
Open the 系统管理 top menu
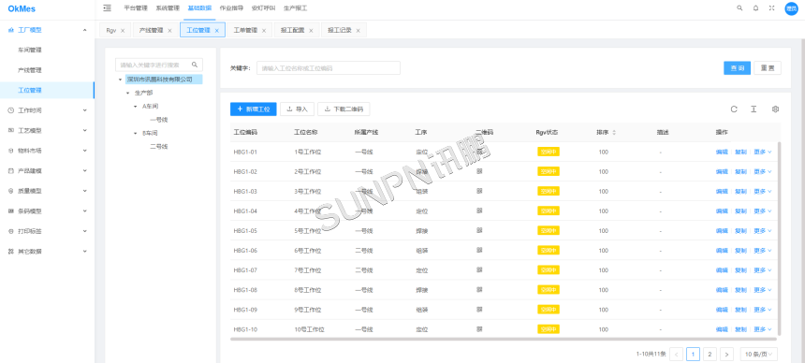[x=168, y=8]
